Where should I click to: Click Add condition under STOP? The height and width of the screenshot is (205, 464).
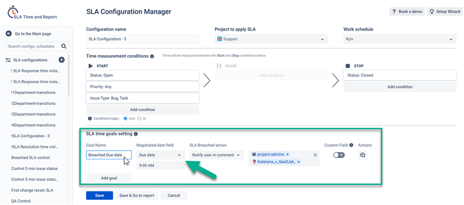pyautogui.click(x=400, y=87)
